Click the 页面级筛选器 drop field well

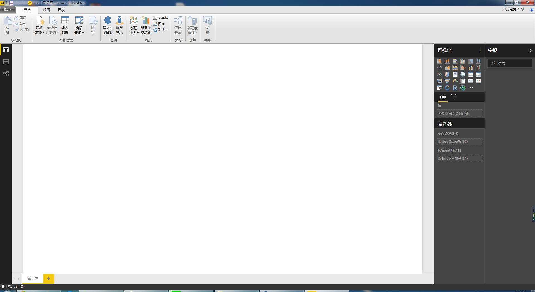(459, 142)
